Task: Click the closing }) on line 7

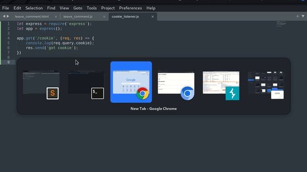Action: coord(19,53)
